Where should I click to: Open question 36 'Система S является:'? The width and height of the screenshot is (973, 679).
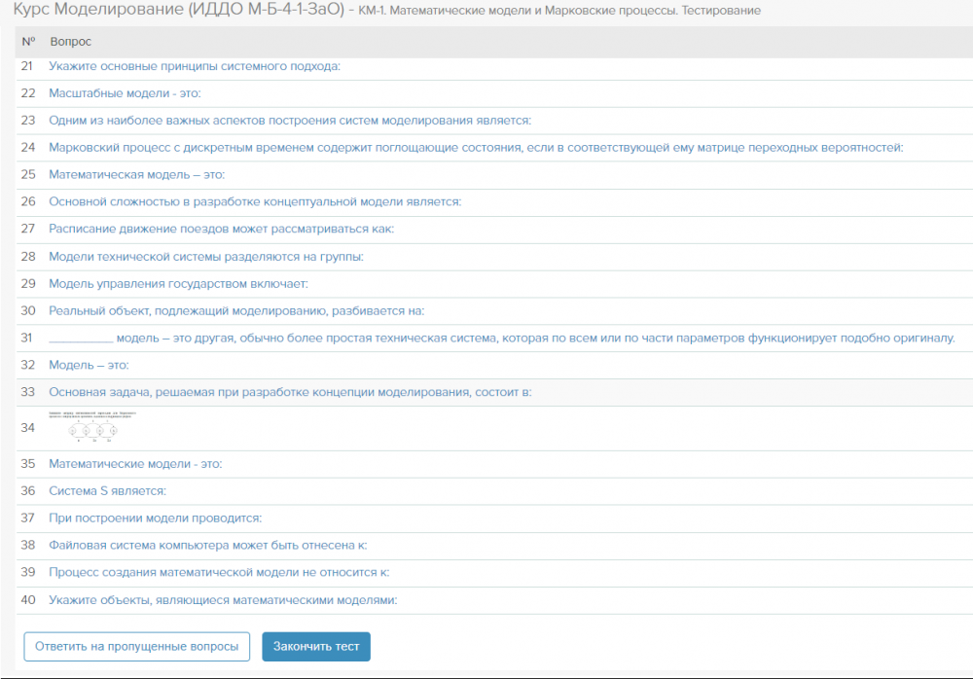(x=107, y=491)
